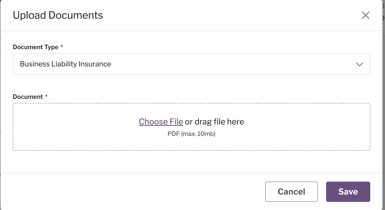The image size is (385, 210).
Task: Click the chevron on the Document Type selector
Action: [360, 64]
